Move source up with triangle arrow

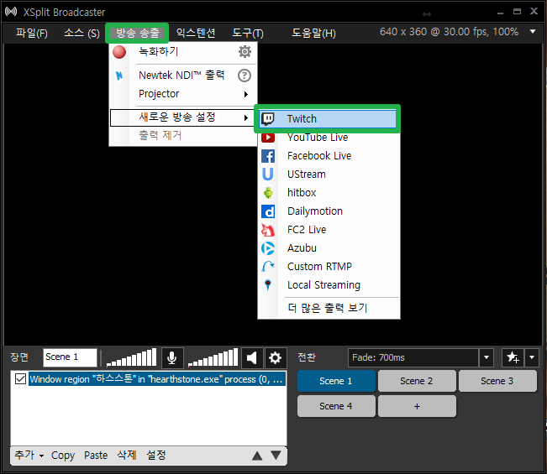pyautogui.click(x=257, y=456)
